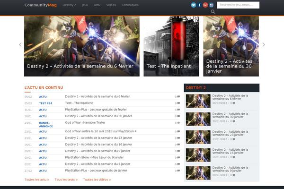The image size is (284, 189).
Task: Open news row Destiny 2 semaine du 23 janvier
Action: (x=98, y=138)
